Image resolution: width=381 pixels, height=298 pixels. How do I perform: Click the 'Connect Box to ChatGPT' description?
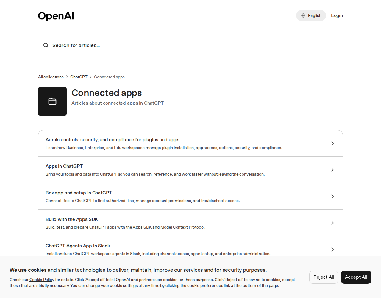[143, 201]
